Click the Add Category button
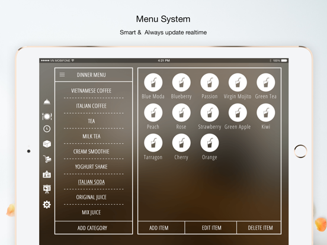Image resolution: width=327 pixels, height=245 pixels. (94, 228)
